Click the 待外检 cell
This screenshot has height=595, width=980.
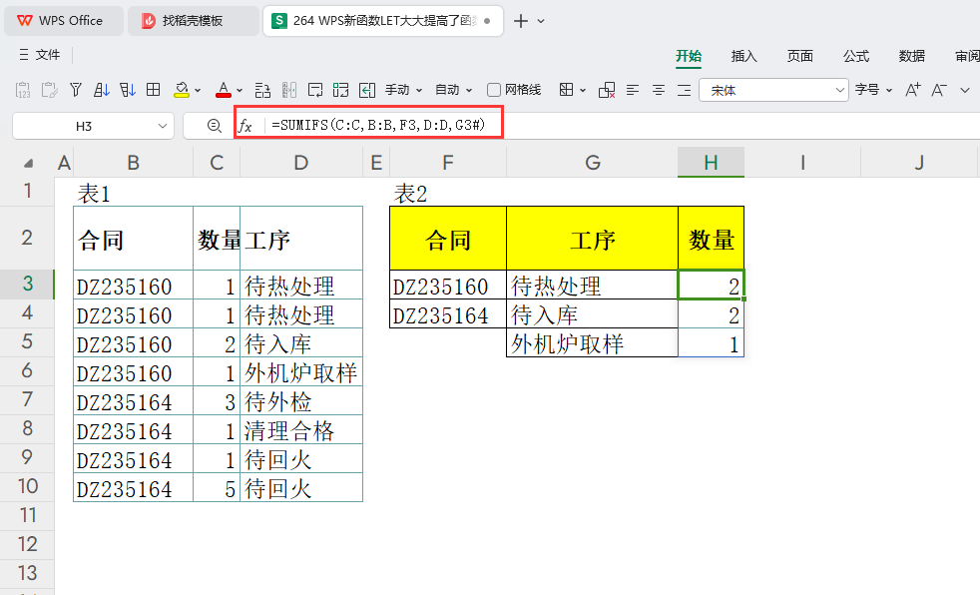(301, 400)
